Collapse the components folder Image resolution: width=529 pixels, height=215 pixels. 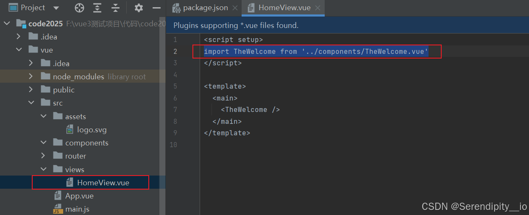[43, 142]
